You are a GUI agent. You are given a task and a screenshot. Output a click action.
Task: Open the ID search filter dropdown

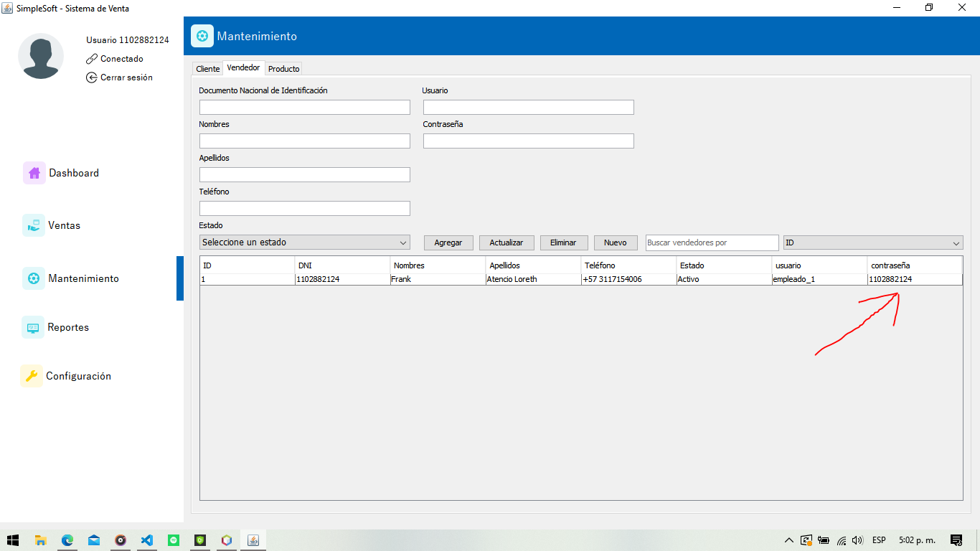point(873,243)
